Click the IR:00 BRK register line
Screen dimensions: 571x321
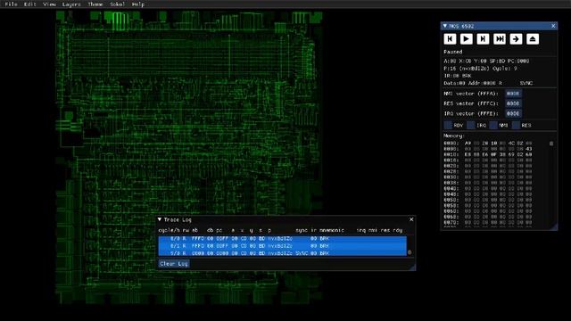[458, 76]
